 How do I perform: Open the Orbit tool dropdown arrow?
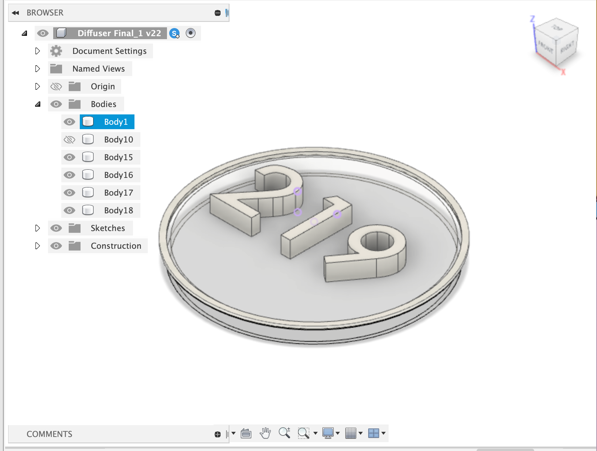click(233, 433)
